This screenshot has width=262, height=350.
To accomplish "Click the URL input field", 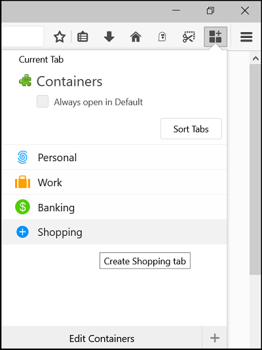I will [x=22, y=37].
